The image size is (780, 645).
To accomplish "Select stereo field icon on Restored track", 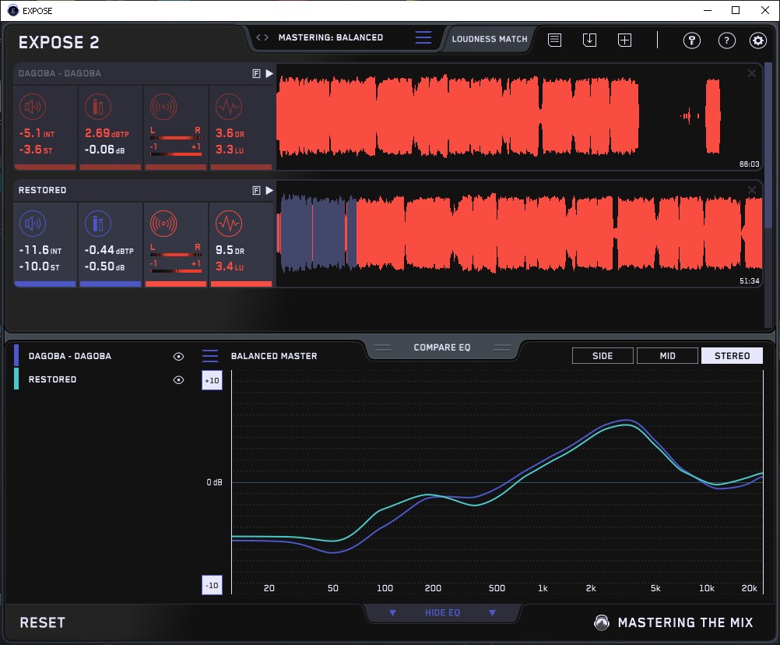I will 163,224.
